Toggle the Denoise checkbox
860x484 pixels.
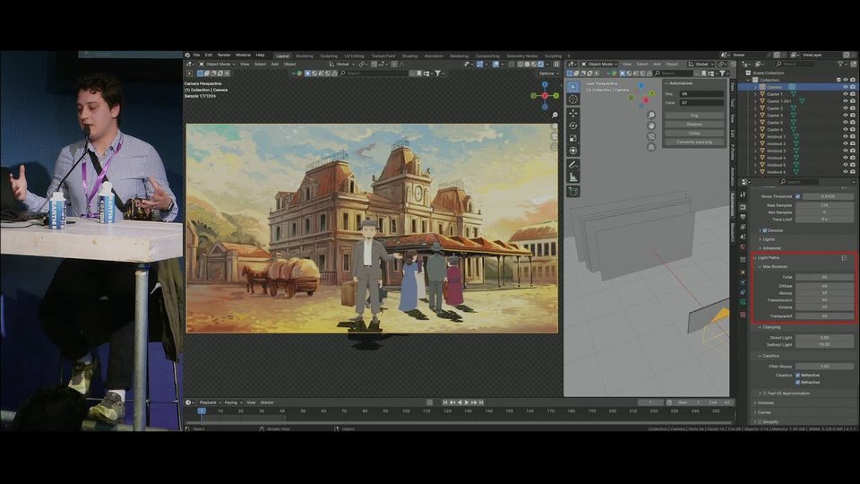tap(764, 230)
